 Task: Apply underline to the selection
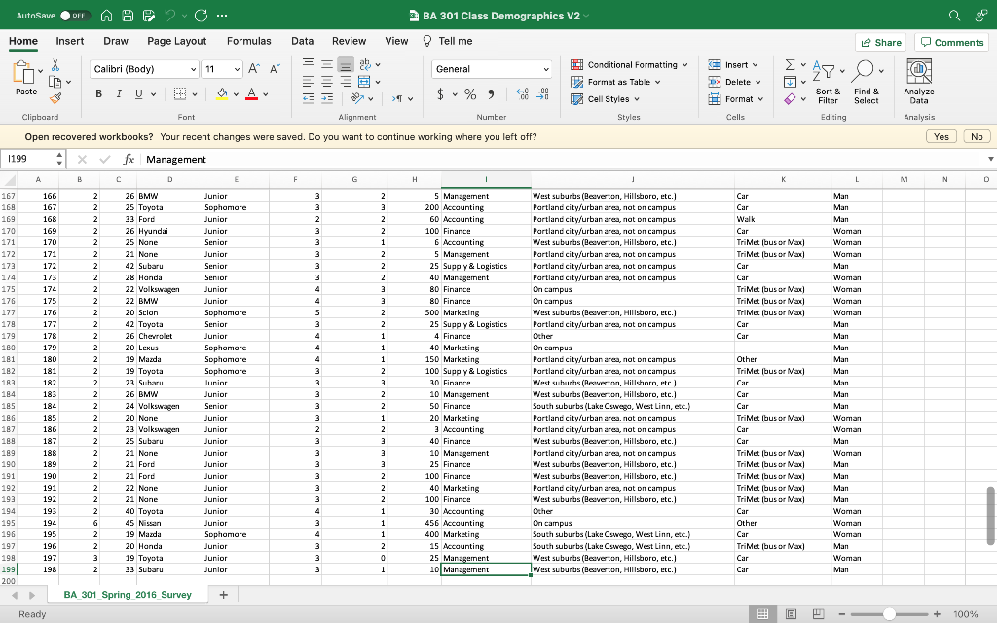tap(138, 93)
